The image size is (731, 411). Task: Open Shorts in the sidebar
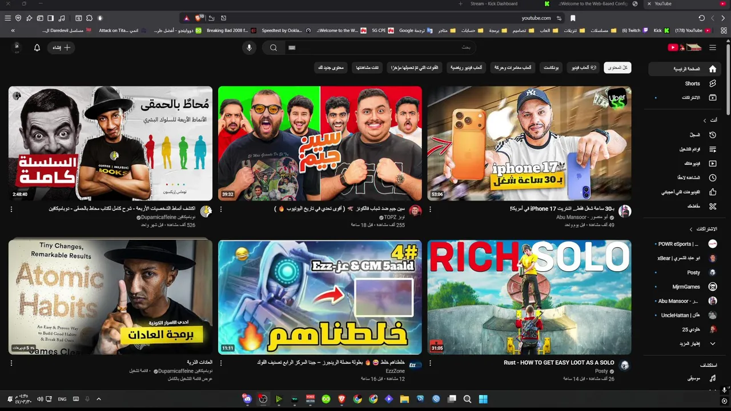pos(684,83)
